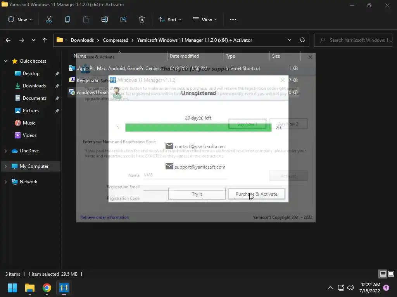
Task: Click the network tray icon
Action: click(x=341, y=288)
